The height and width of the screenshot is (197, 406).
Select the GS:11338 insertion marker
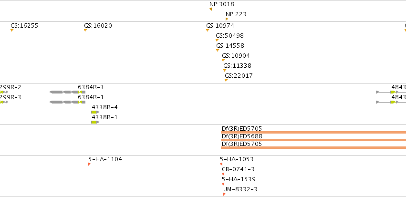[225, 71]
